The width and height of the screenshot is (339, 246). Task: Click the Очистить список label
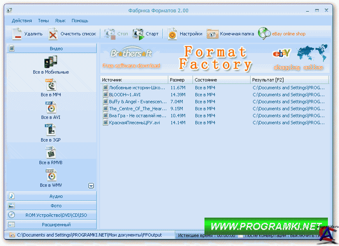[78, 34]
